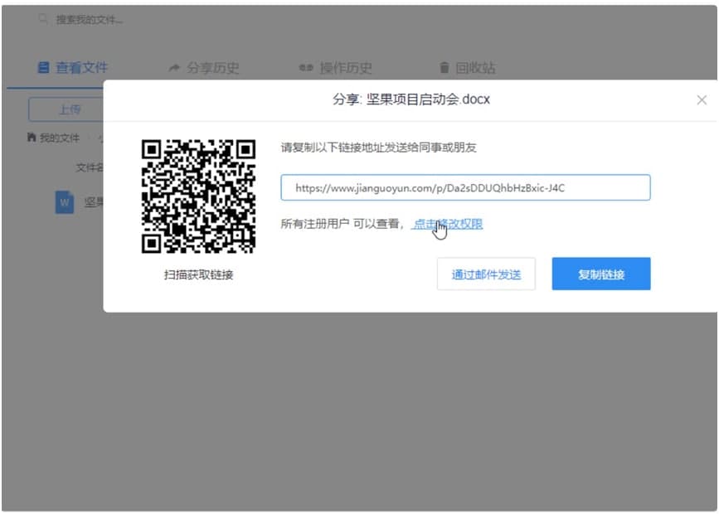
Task: Switch to 分享历史 tab
Action: pyautogui.click(x=204, y=68)
